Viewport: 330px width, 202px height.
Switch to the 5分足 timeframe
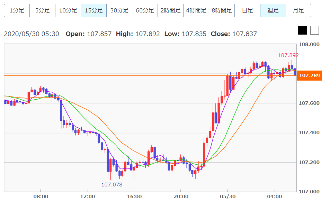click(x=43, y=10)
